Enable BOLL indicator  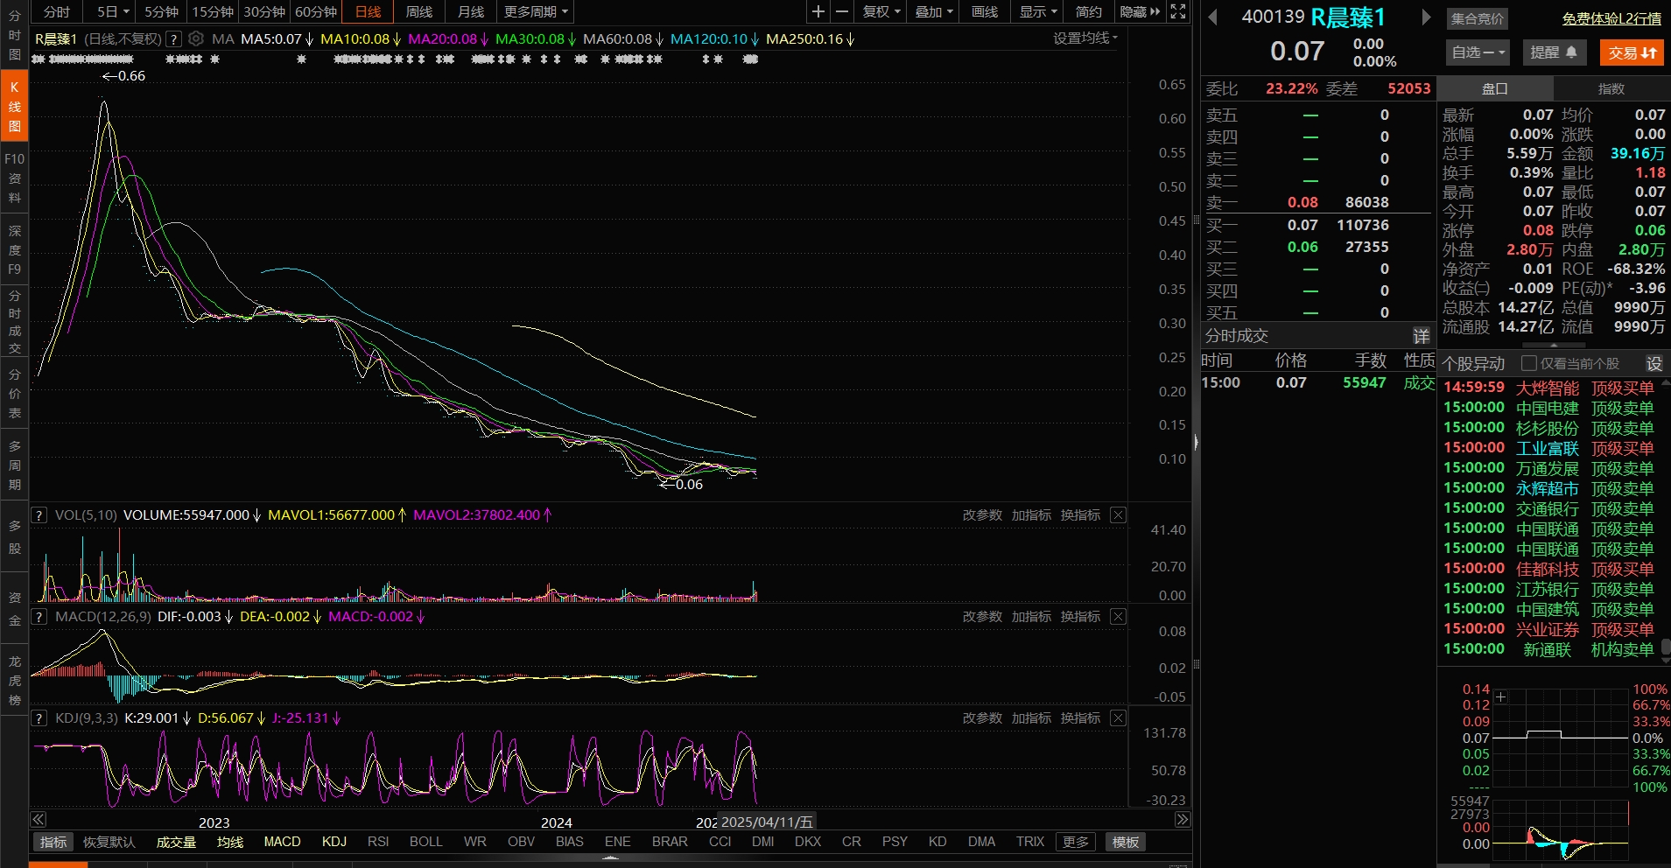[x=426, y=842]
